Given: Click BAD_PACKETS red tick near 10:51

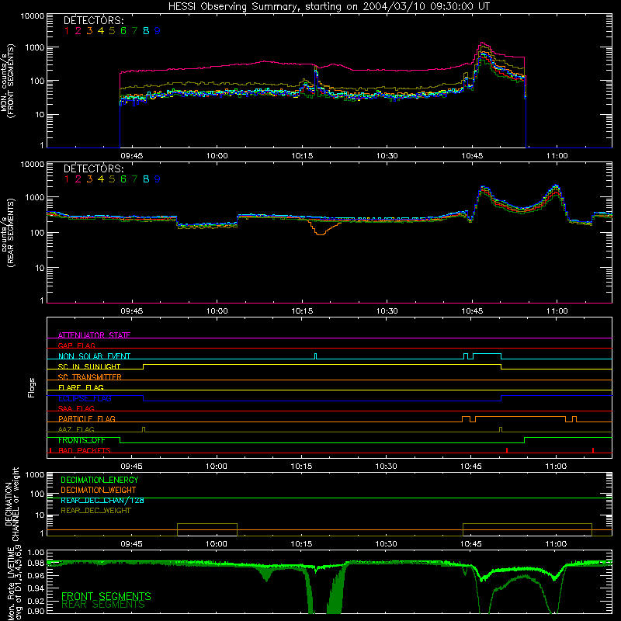Looking at the screenshot, I should click(507, 450).
